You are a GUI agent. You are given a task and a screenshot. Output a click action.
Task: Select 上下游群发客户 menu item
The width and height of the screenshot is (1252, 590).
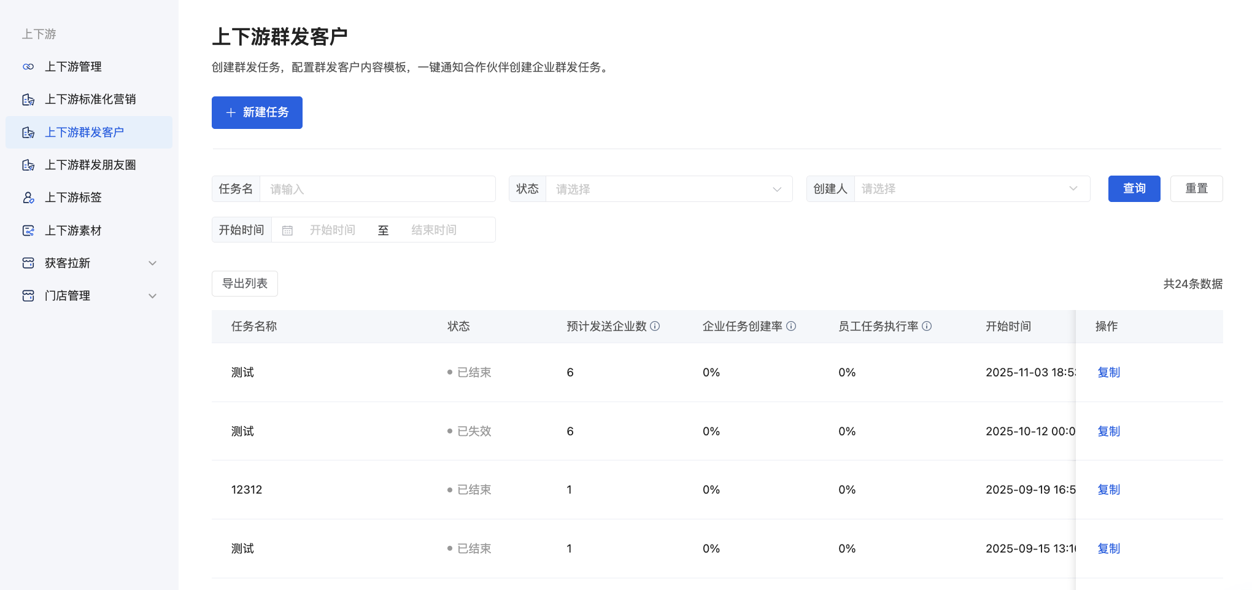pyautogui.click(x=89, y=132)
